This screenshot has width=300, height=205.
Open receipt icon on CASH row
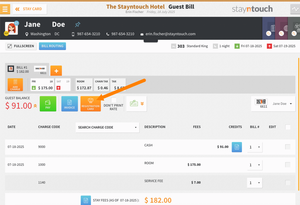(x=237, y=147)
